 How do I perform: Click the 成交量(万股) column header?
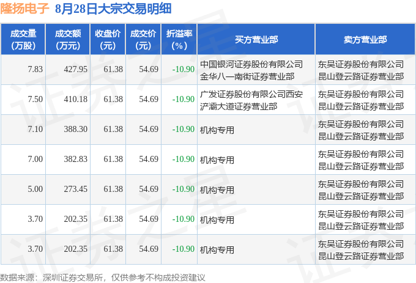23,39
